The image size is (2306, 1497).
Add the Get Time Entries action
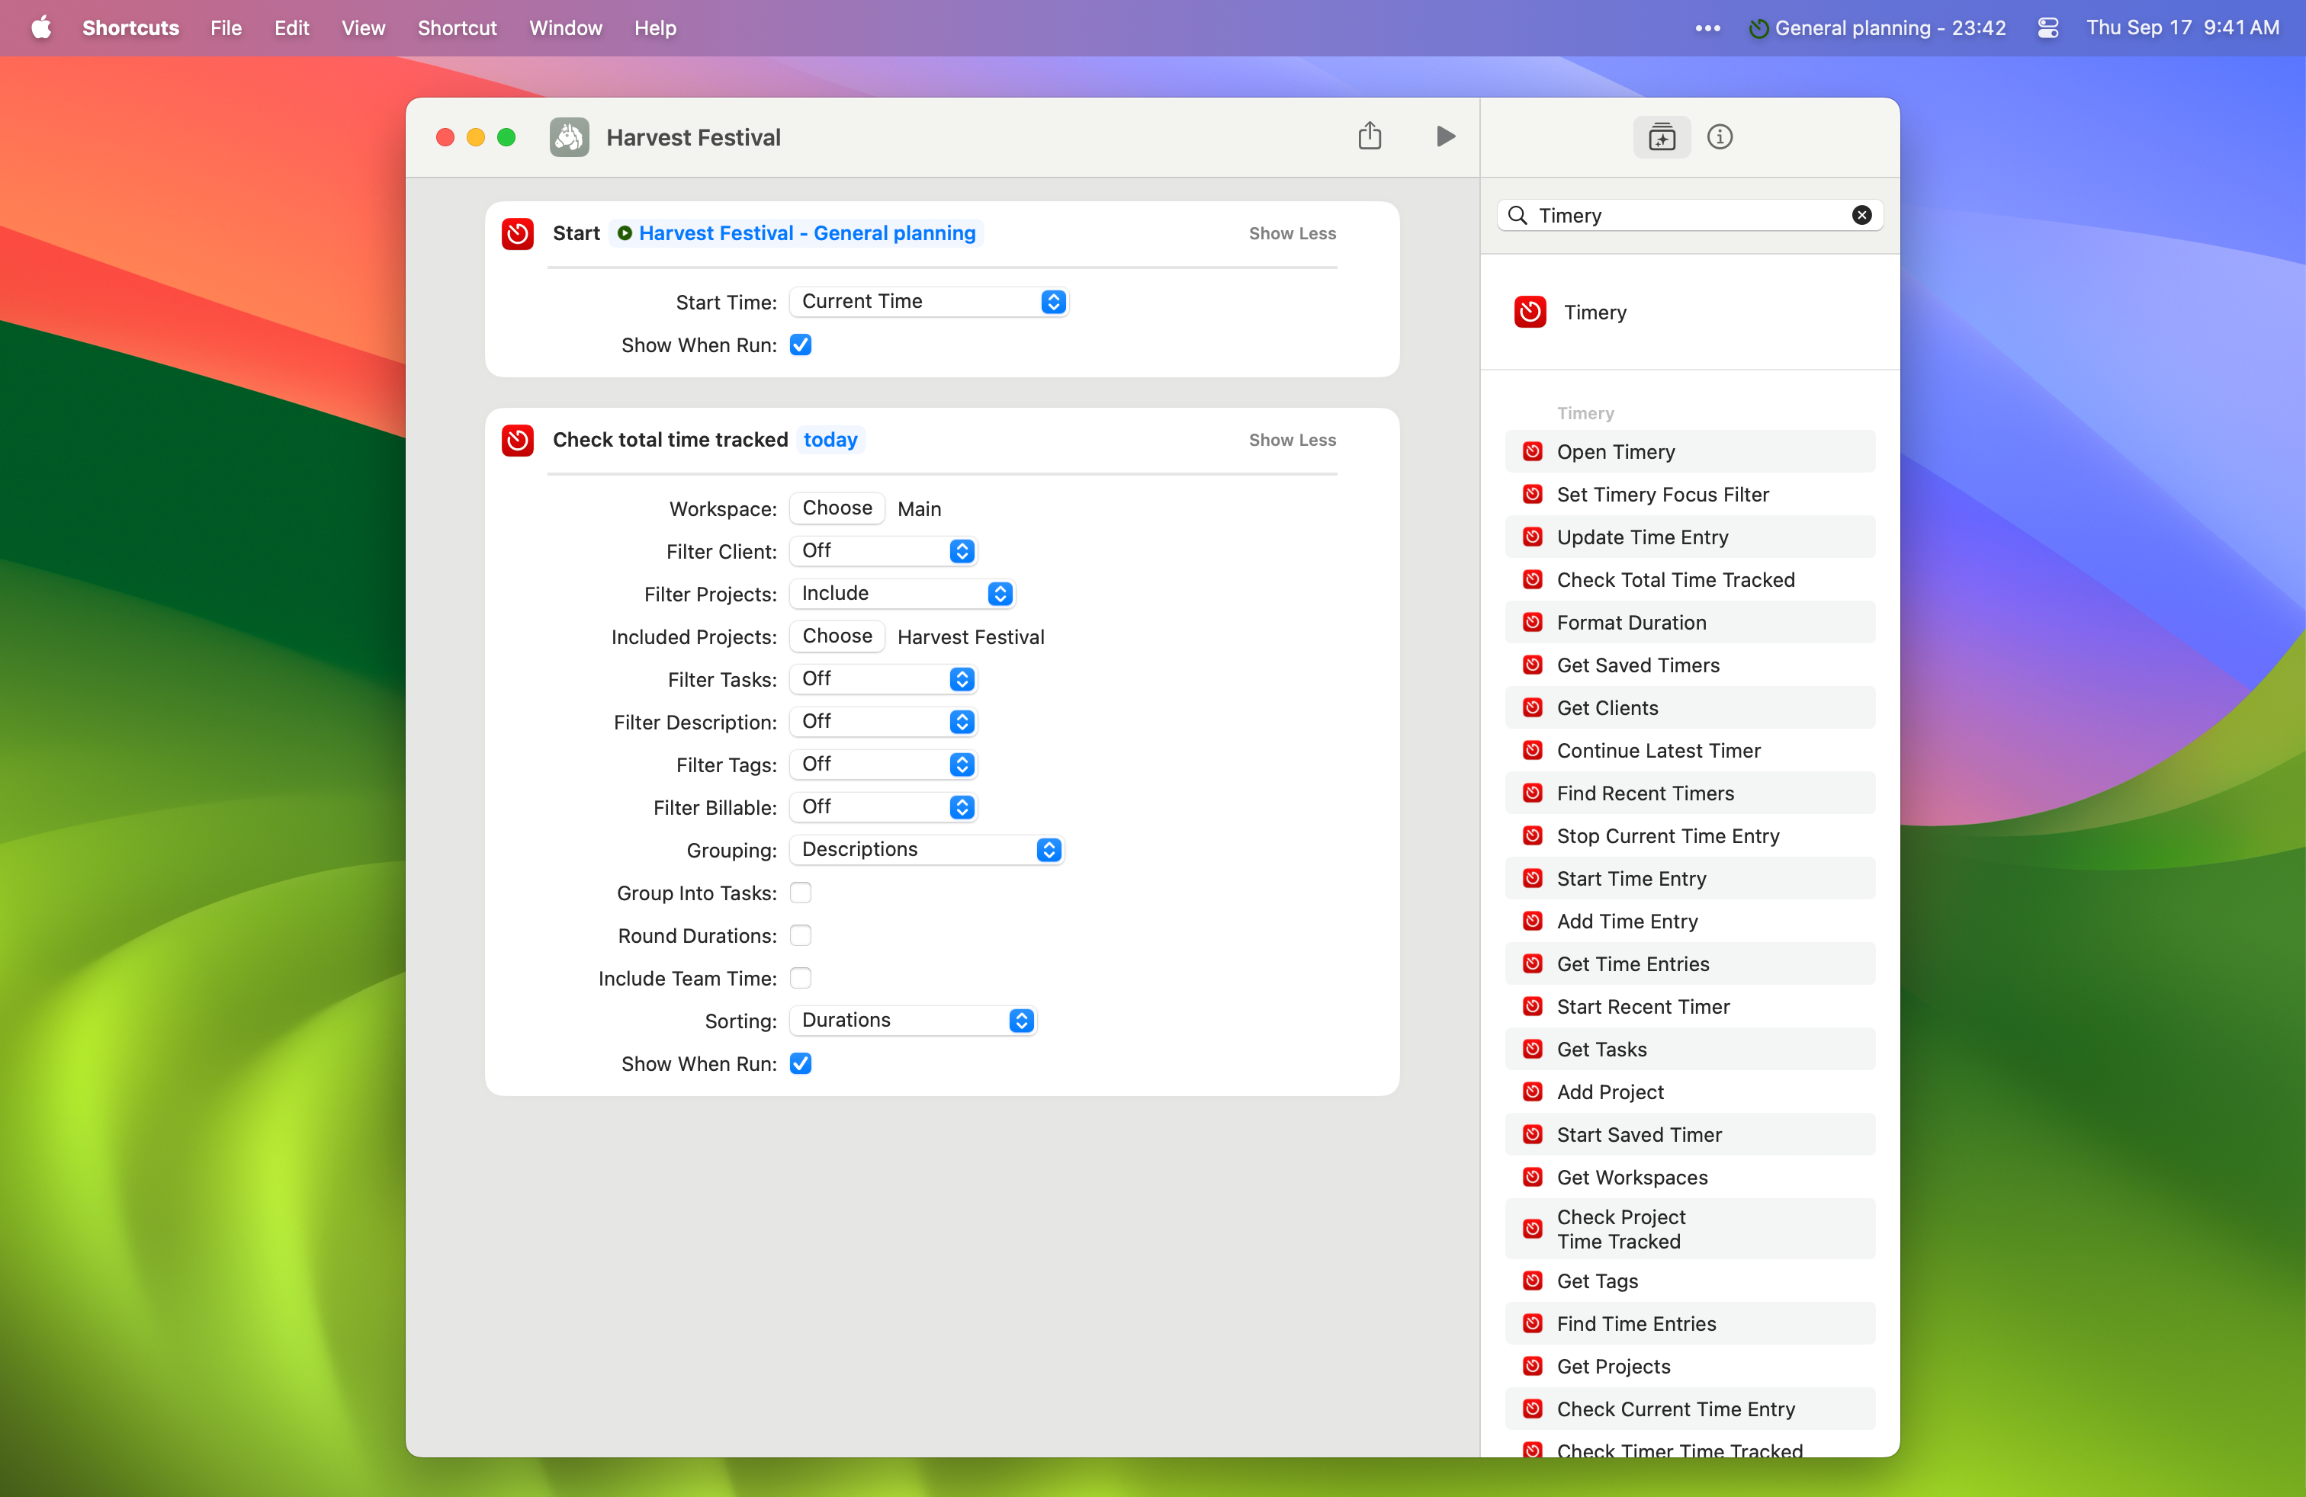click(x=1689, y=963)
